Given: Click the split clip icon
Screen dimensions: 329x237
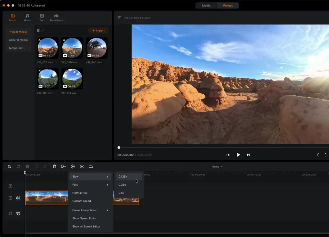Looking at the screenshot, I should coord(27,166).
